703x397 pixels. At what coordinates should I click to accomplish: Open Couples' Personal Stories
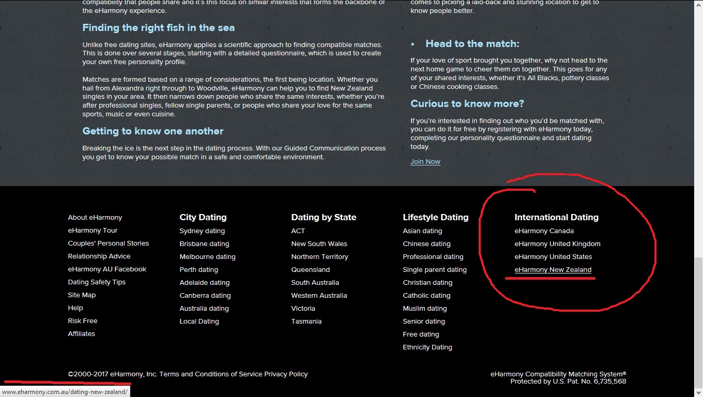[109, 243]
